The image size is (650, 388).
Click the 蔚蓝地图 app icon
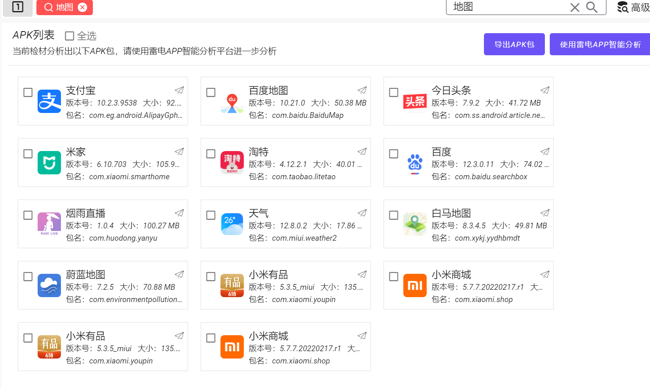click(x=49, y=286)
